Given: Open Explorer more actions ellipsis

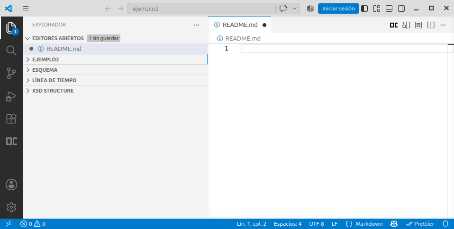Looking at the screenshot, I should 197,25.
